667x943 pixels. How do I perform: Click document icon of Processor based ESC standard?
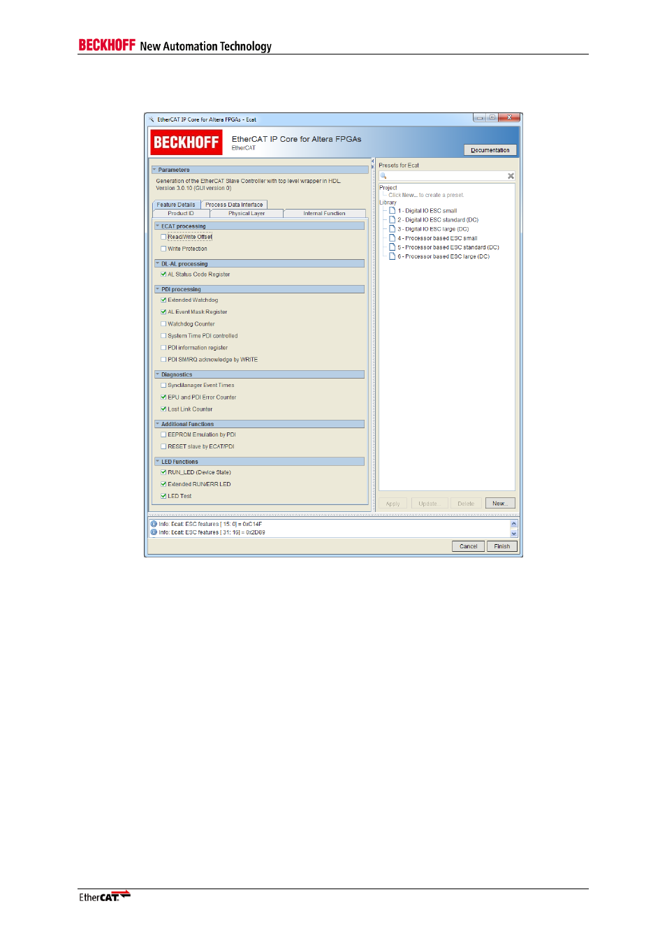click(x=392, y=247)
